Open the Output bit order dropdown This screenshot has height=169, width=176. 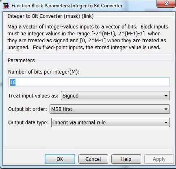coord(110,109)
